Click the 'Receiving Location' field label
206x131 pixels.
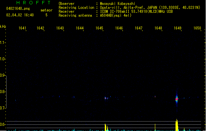click(x=76, y=8)
